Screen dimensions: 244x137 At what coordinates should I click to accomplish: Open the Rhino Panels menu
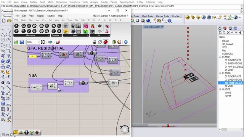[x=114, y=2]
